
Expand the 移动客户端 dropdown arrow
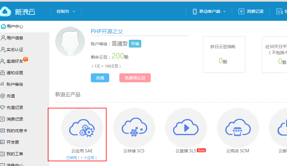[224, 12]
